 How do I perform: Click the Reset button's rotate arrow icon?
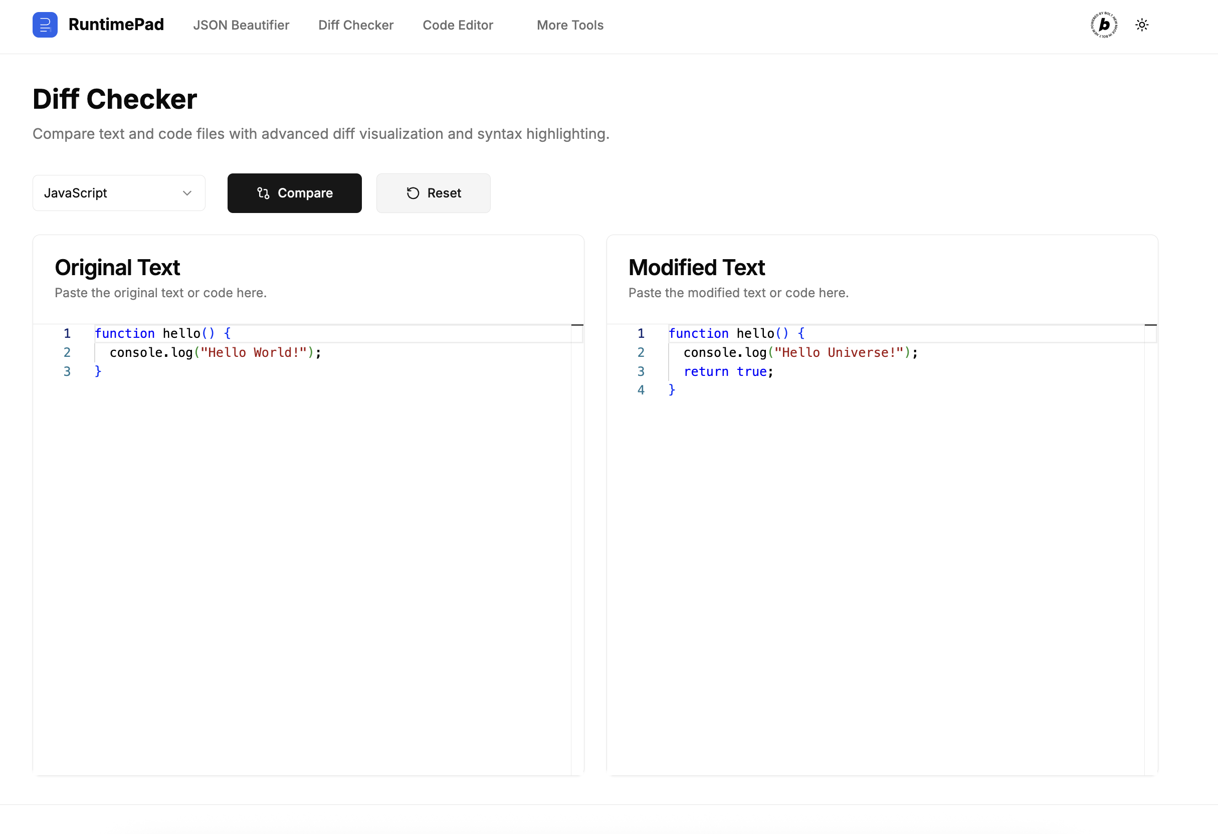tap(413, 193)
